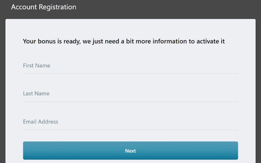This screenshot has height=163, width=261.
Task: Click the Account Registration page title
Action: click(x=44, y=7)
